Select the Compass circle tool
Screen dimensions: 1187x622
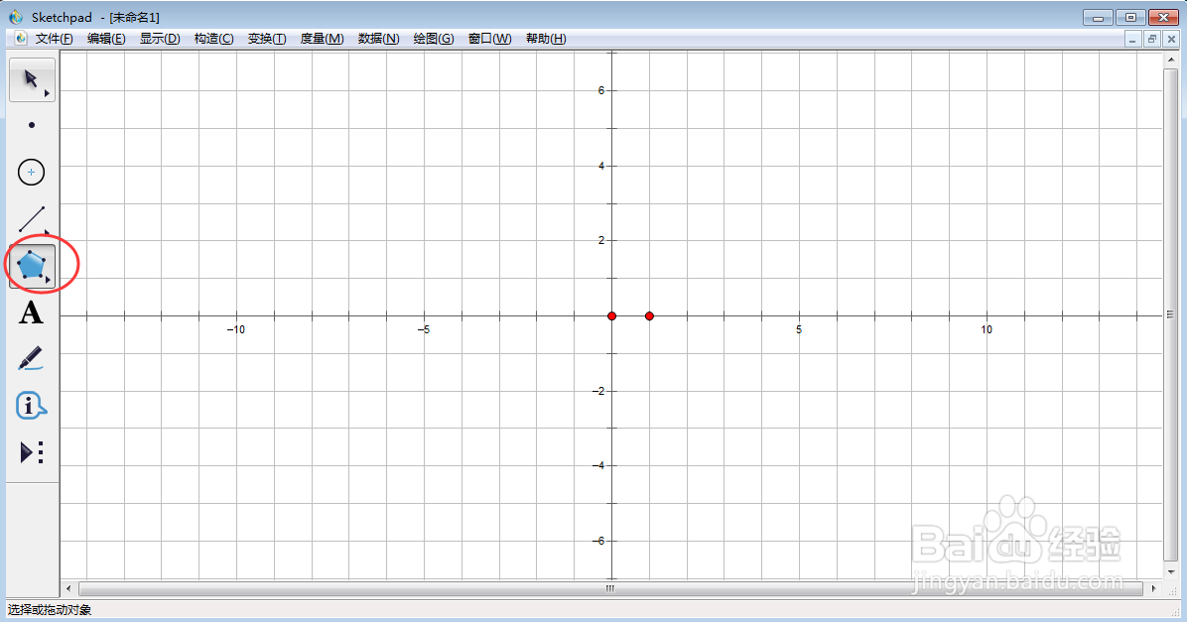point(31,173)
